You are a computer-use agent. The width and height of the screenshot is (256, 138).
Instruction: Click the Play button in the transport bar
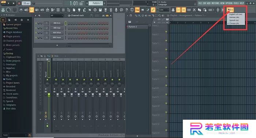[8, 3]
